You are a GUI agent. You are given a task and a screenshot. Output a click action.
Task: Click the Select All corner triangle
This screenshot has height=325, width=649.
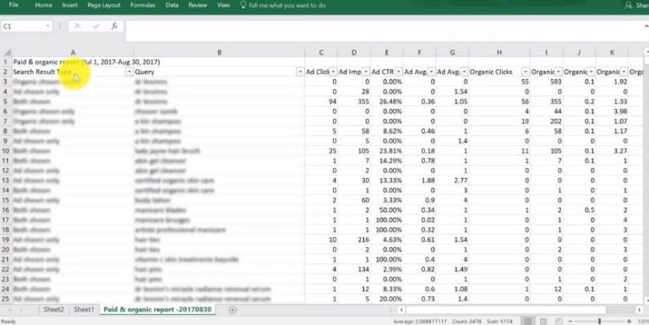[x=7, y=52]
